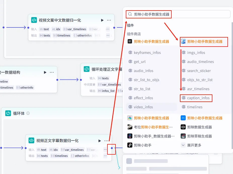The width and height of the screenshot is (233, 174).
Task: Open more options for 视频文案中文数据归一化 node
Action: (x=109, y=20)
